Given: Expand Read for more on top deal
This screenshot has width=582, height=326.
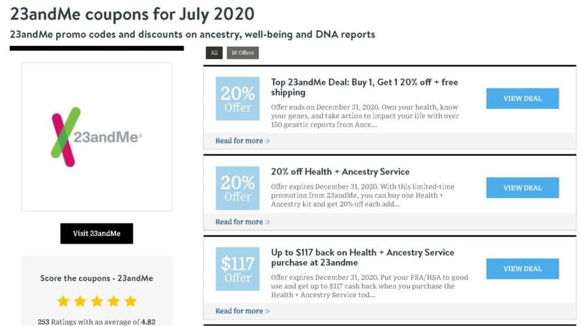Looking at the screenshot, I should 243,141.
